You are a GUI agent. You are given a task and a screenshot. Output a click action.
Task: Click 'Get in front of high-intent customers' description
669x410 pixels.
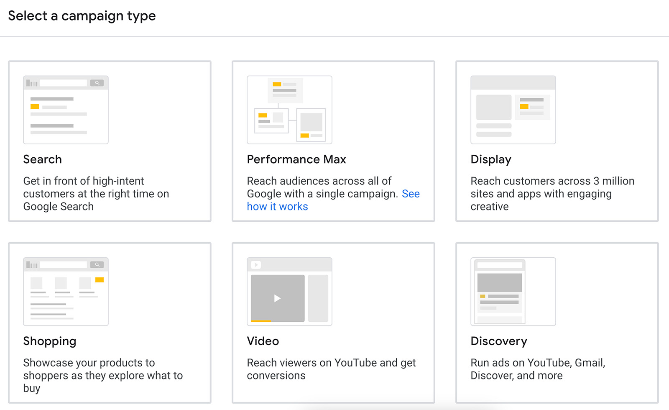[x=96, y=194]
